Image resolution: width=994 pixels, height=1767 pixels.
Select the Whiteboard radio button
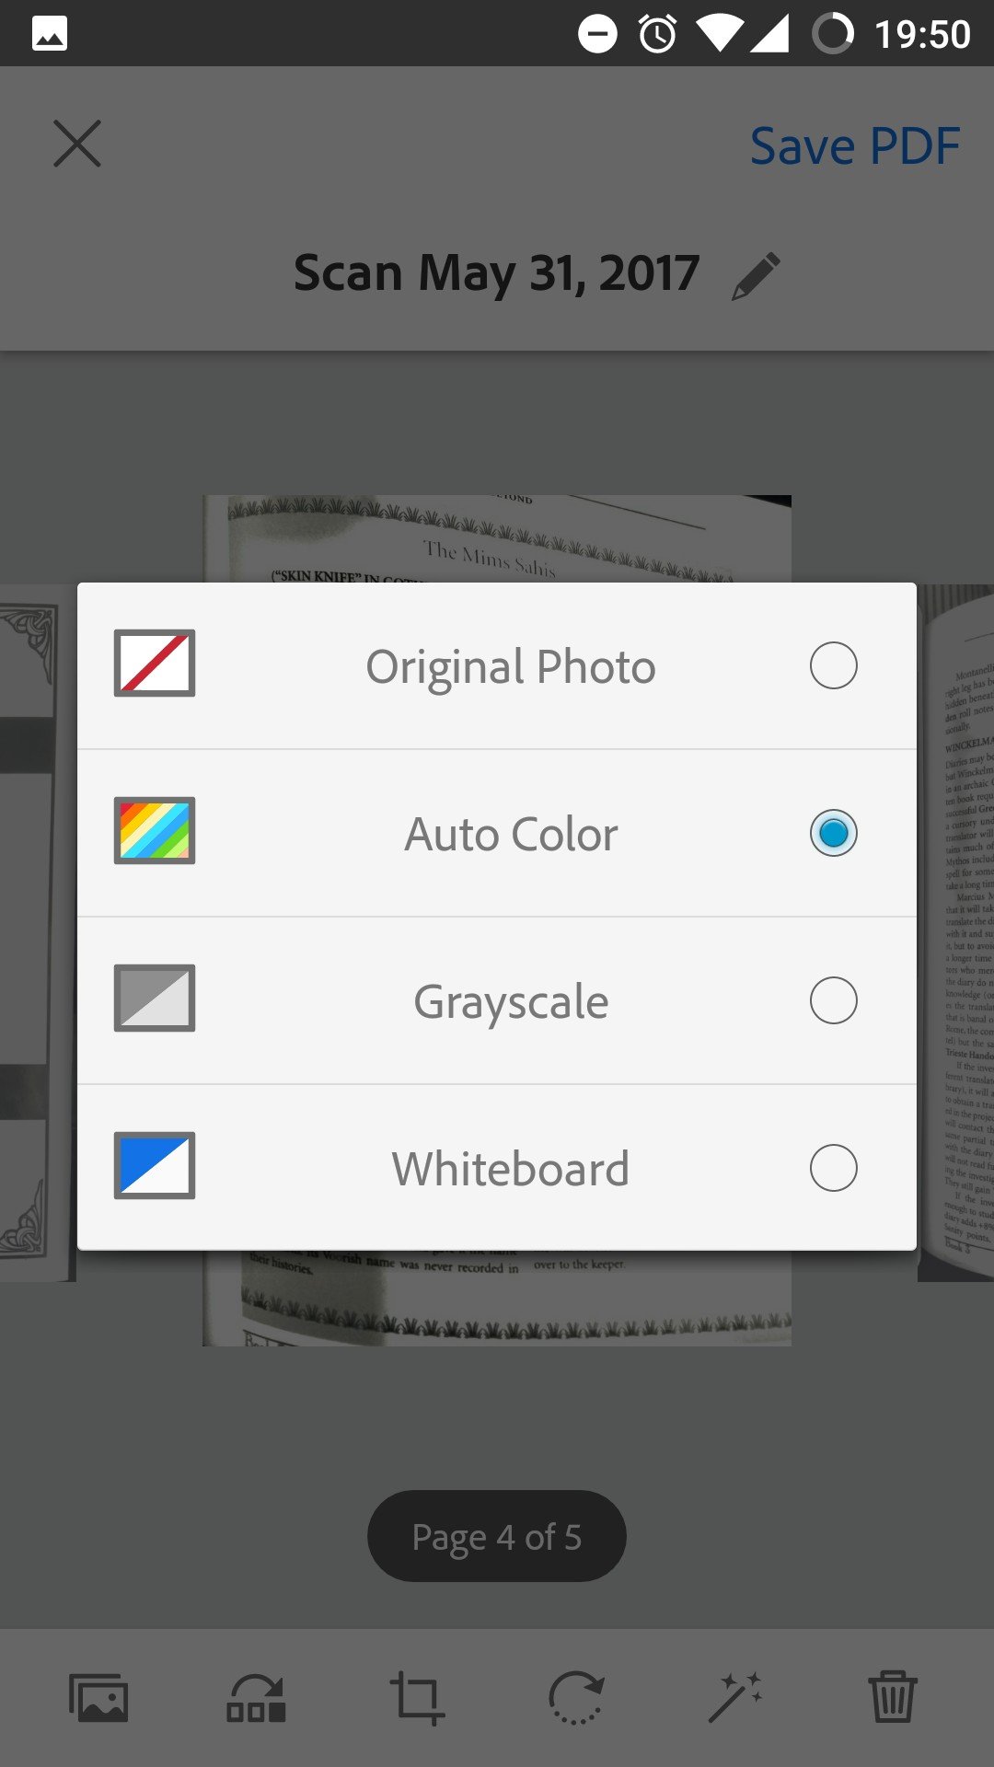click(x=834, y=1168)
